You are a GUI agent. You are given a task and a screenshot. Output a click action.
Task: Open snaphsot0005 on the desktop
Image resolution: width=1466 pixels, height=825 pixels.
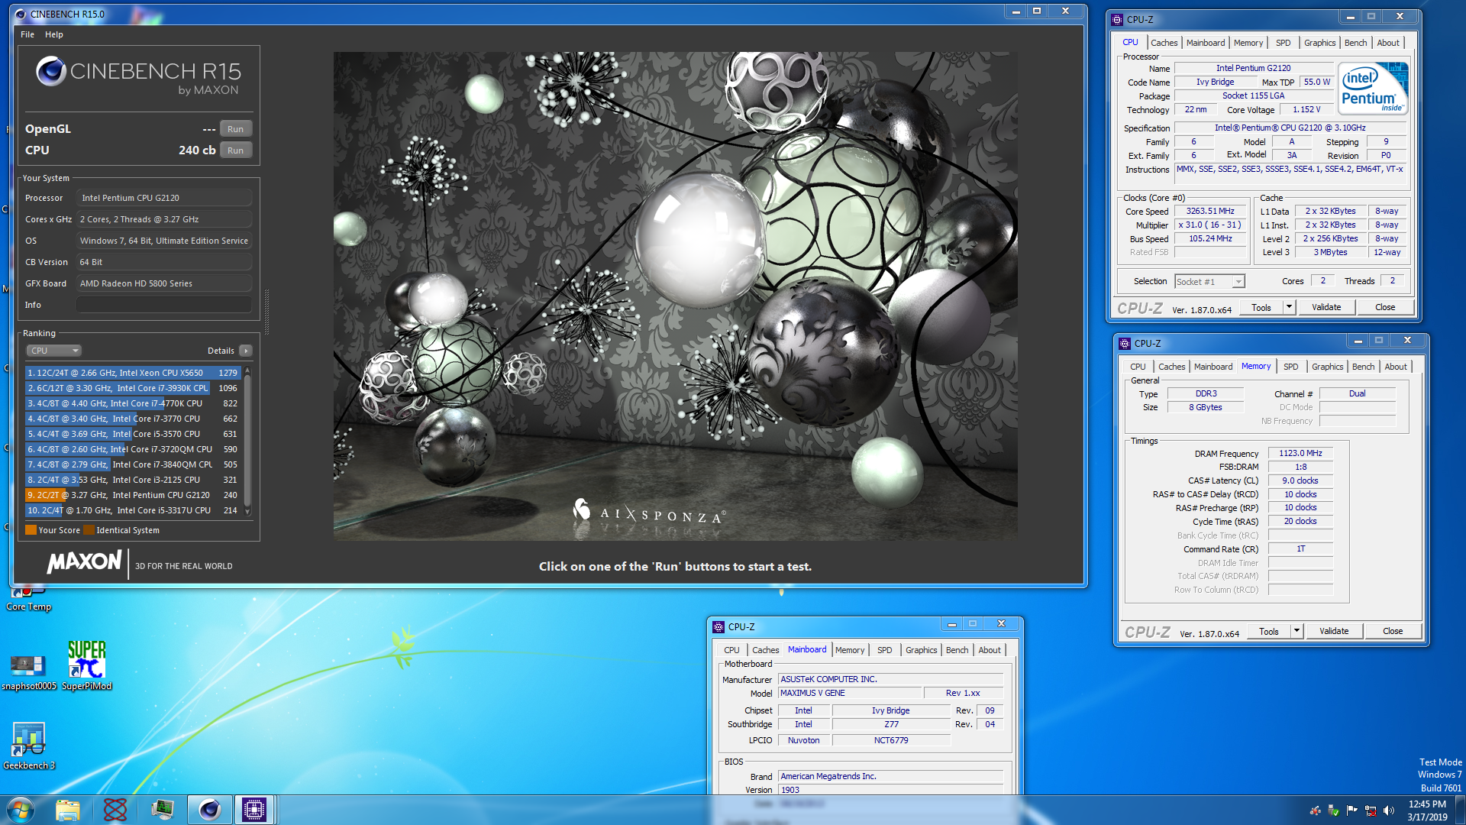click(28, 672)
